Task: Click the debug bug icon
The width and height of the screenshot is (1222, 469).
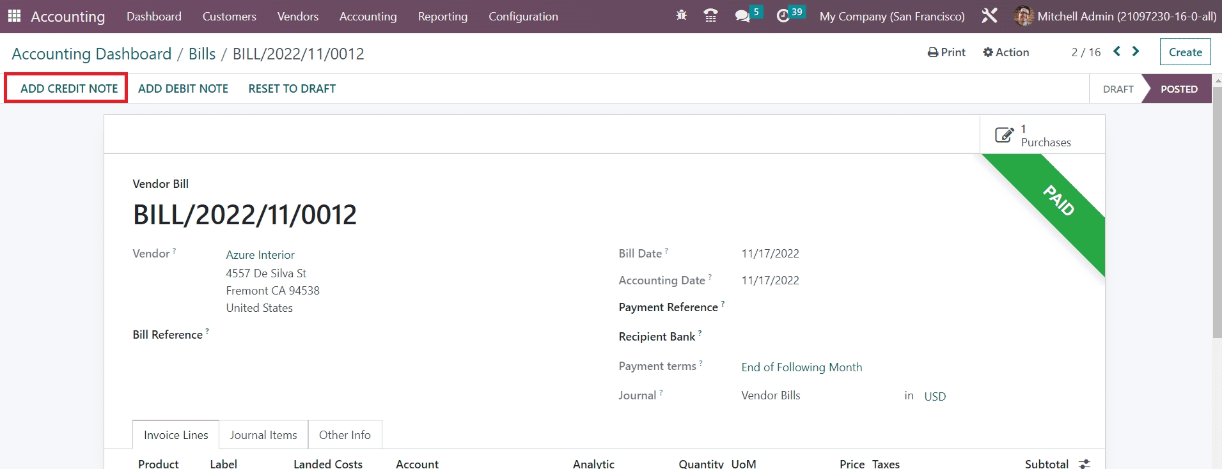Action: point(681,15)
